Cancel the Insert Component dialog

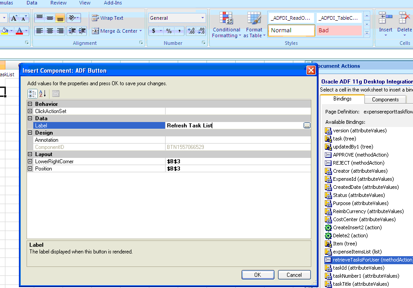pyautogui.click(x=294, y=275)
